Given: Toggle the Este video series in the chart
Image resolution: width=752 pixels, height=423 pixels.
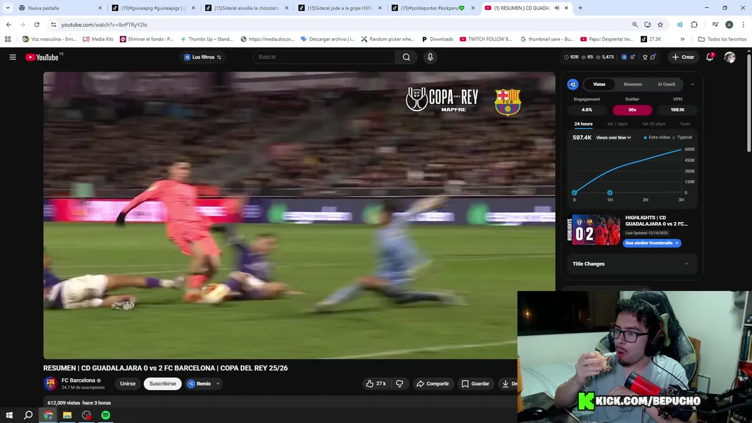Looking at the screenshot, I should [657, 137].
